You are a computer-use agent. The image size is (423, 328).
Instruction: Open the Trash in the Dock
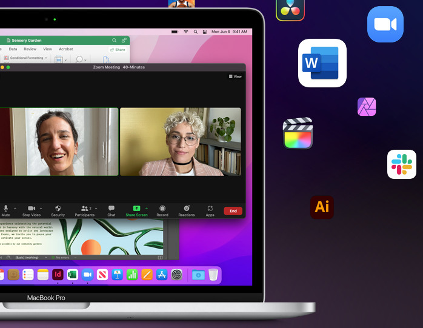[213, 275]
